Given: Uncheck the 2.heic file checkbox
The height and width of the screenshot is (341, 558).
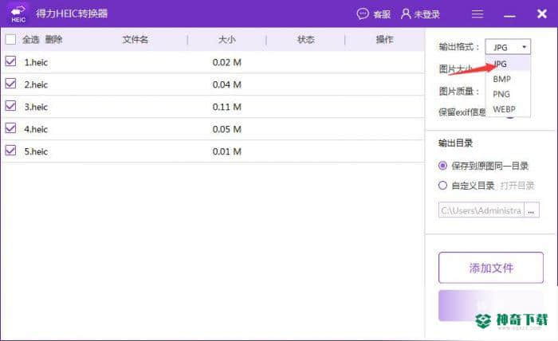Looking at the screenshot, I should click(x=10, y=84).
